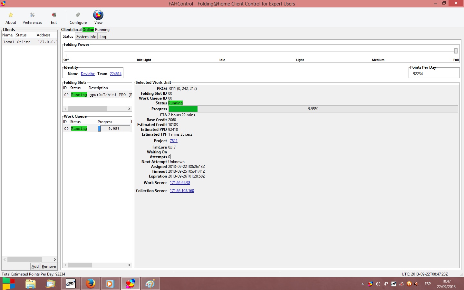Open the Log tab
This screenshot has height=290, width=464.
coord(102,37)
